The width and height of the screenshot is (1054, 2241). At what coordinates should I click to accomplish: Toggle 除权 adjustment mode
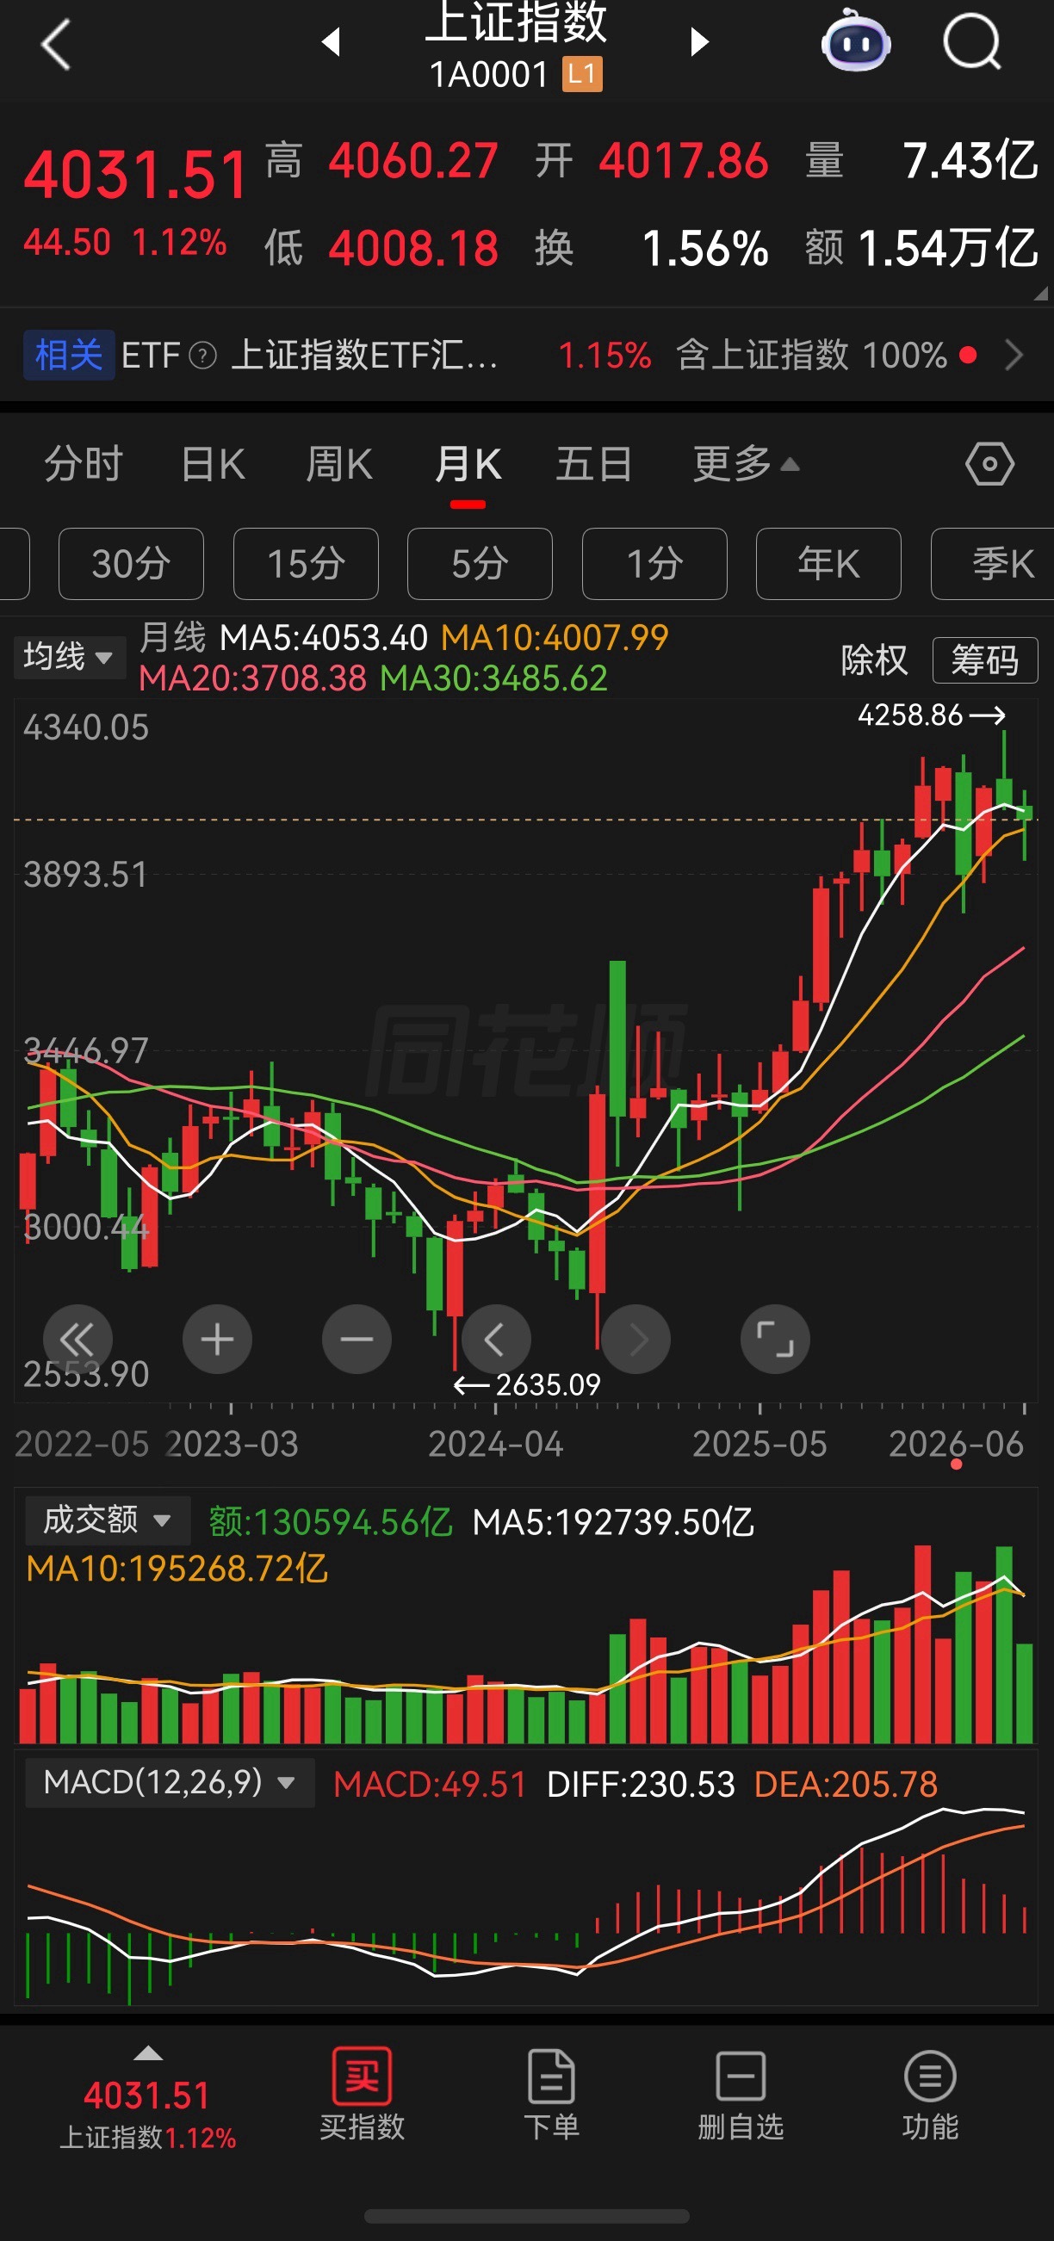point(875,660)
